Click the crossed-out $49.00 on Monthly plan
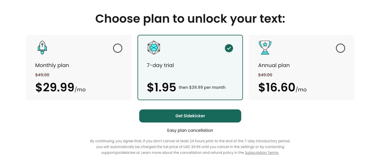 pyautogui.click(x=42, y=75)
